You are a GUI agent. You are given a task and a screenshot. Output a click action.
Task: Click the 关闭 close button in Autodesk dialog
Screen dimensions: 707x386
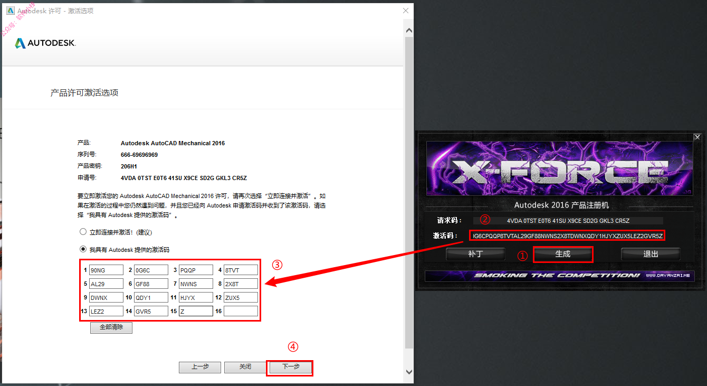point(245,367)
